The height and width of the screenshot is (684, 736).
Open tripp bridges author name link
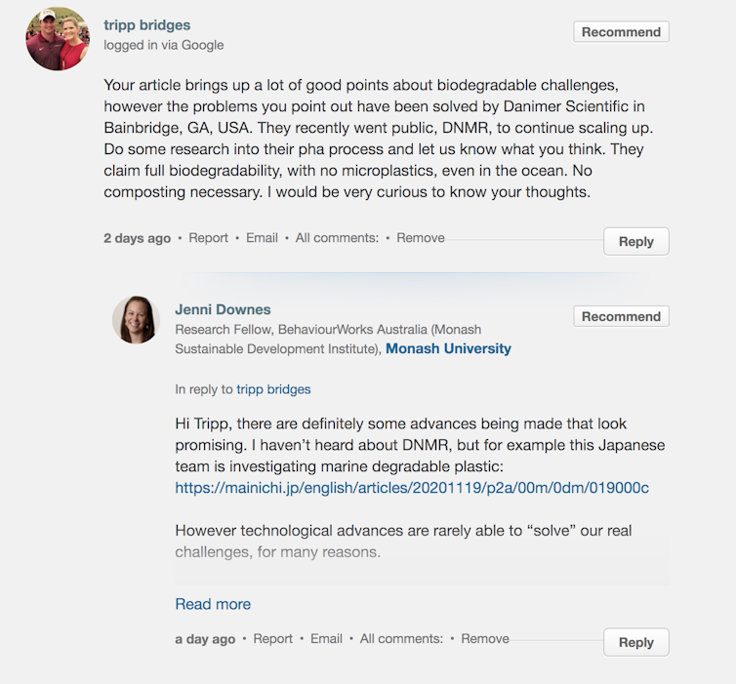[147, 25]
